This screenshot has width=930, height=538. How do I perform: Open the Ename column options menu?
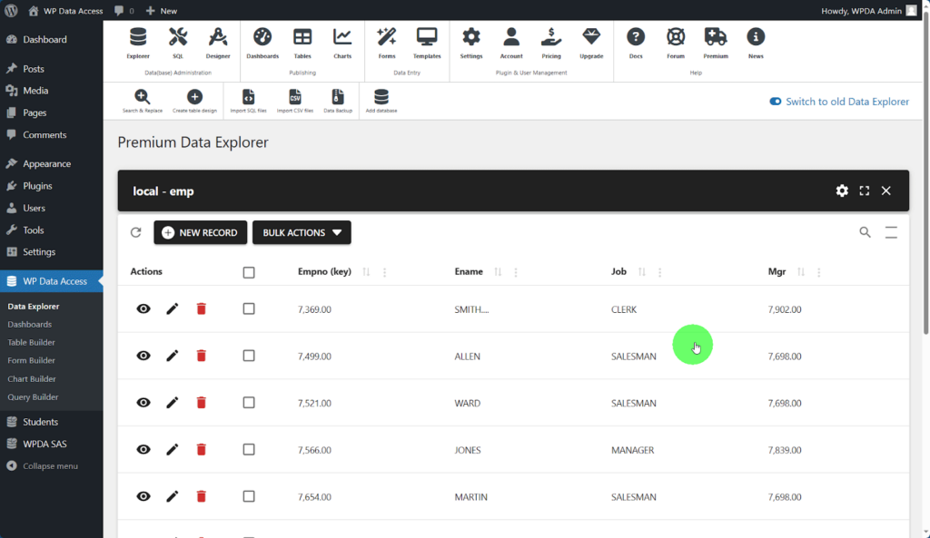tap(516, 272)
